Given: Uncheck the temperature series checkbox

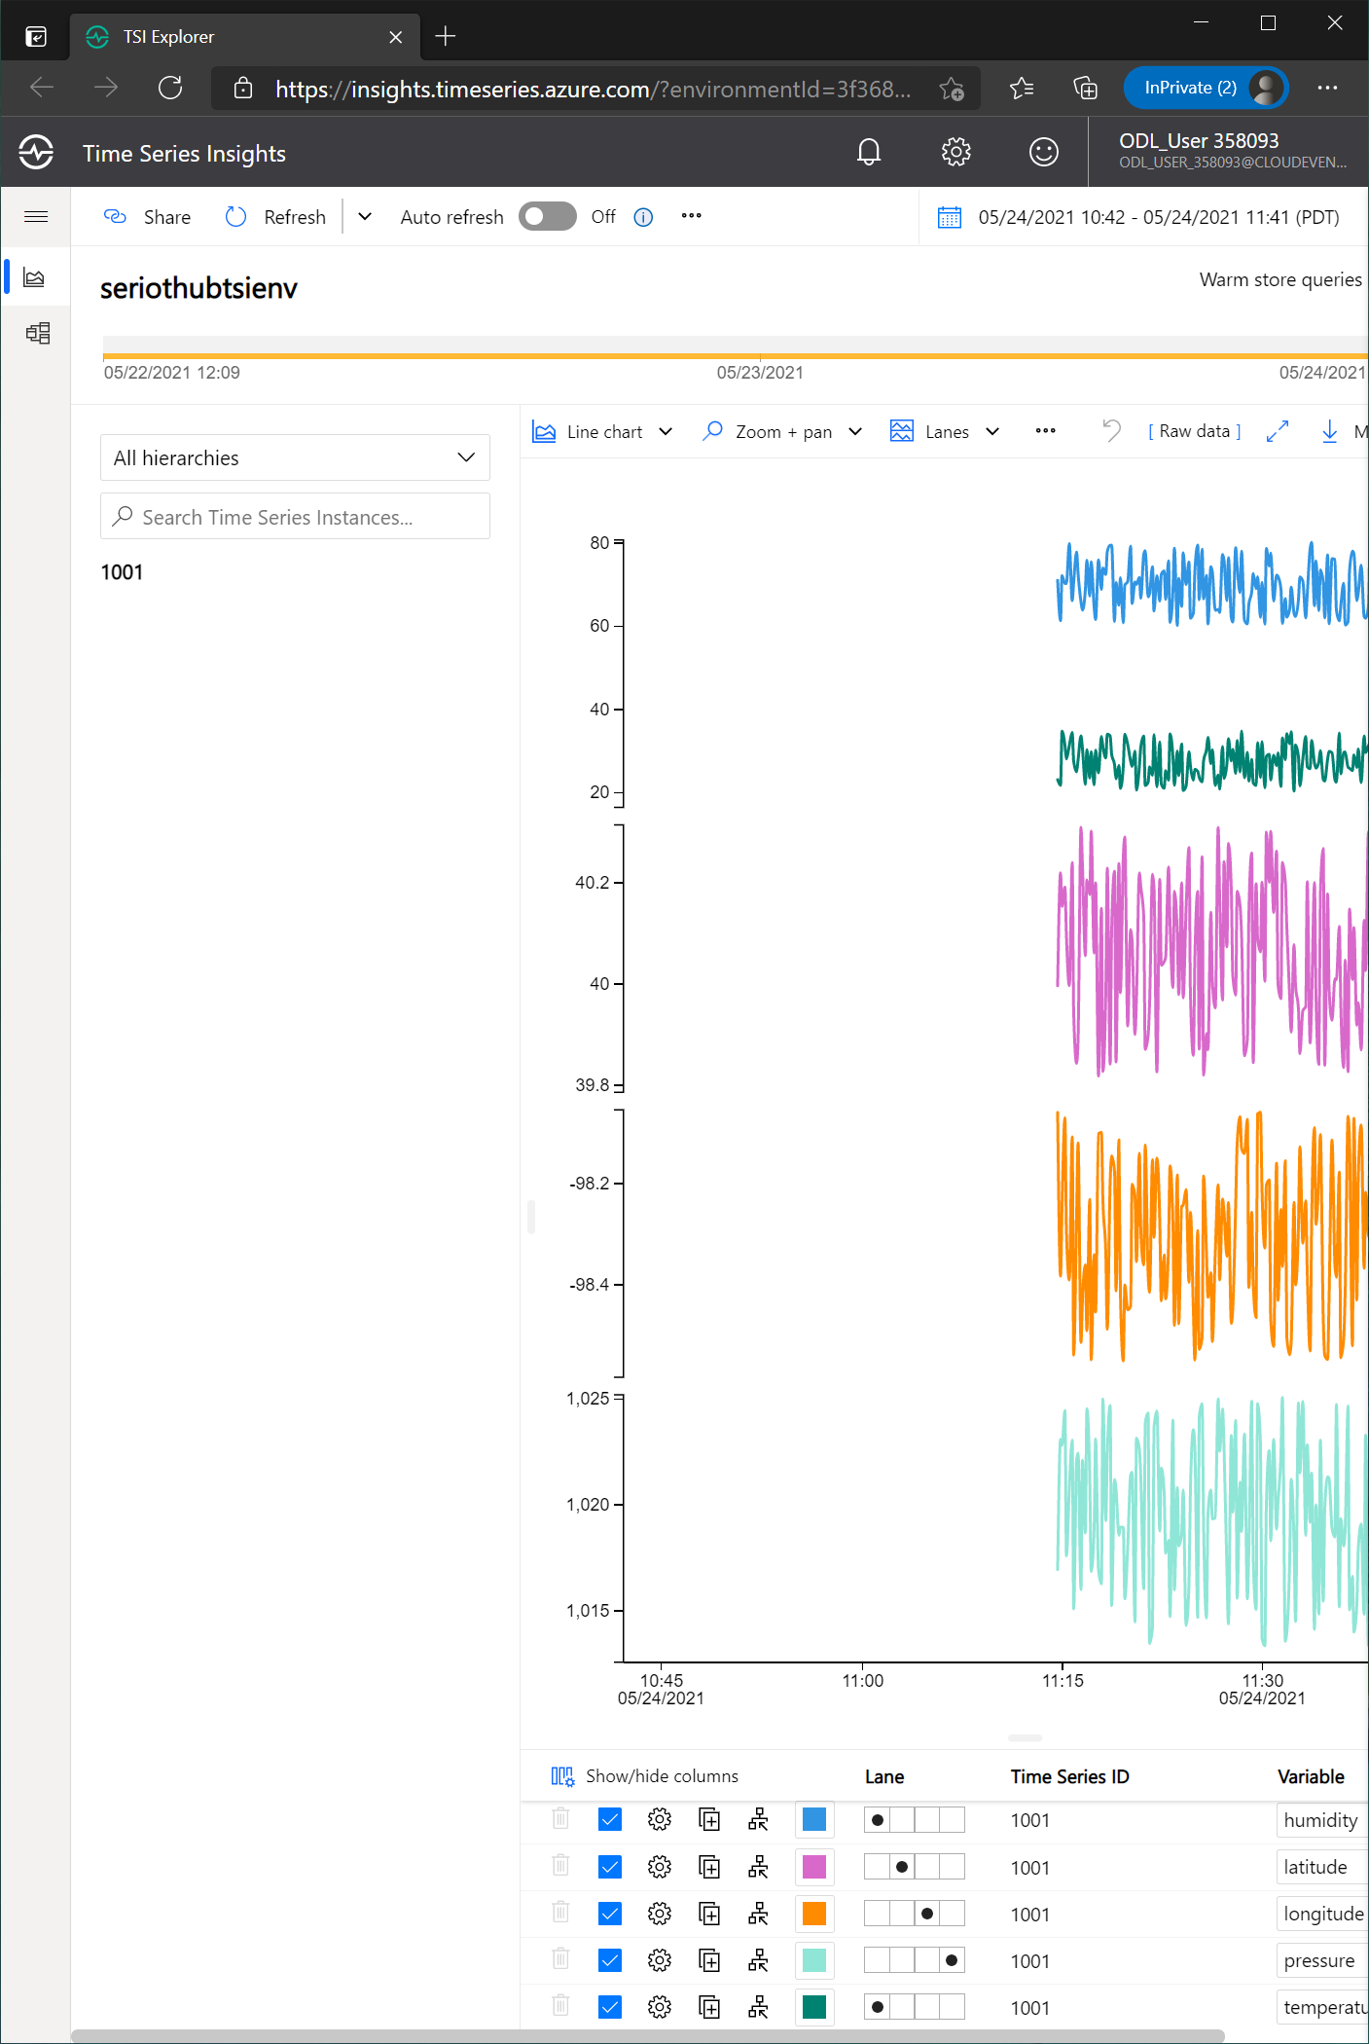Looking at the screenshot, I should (x=610, y=2007).
